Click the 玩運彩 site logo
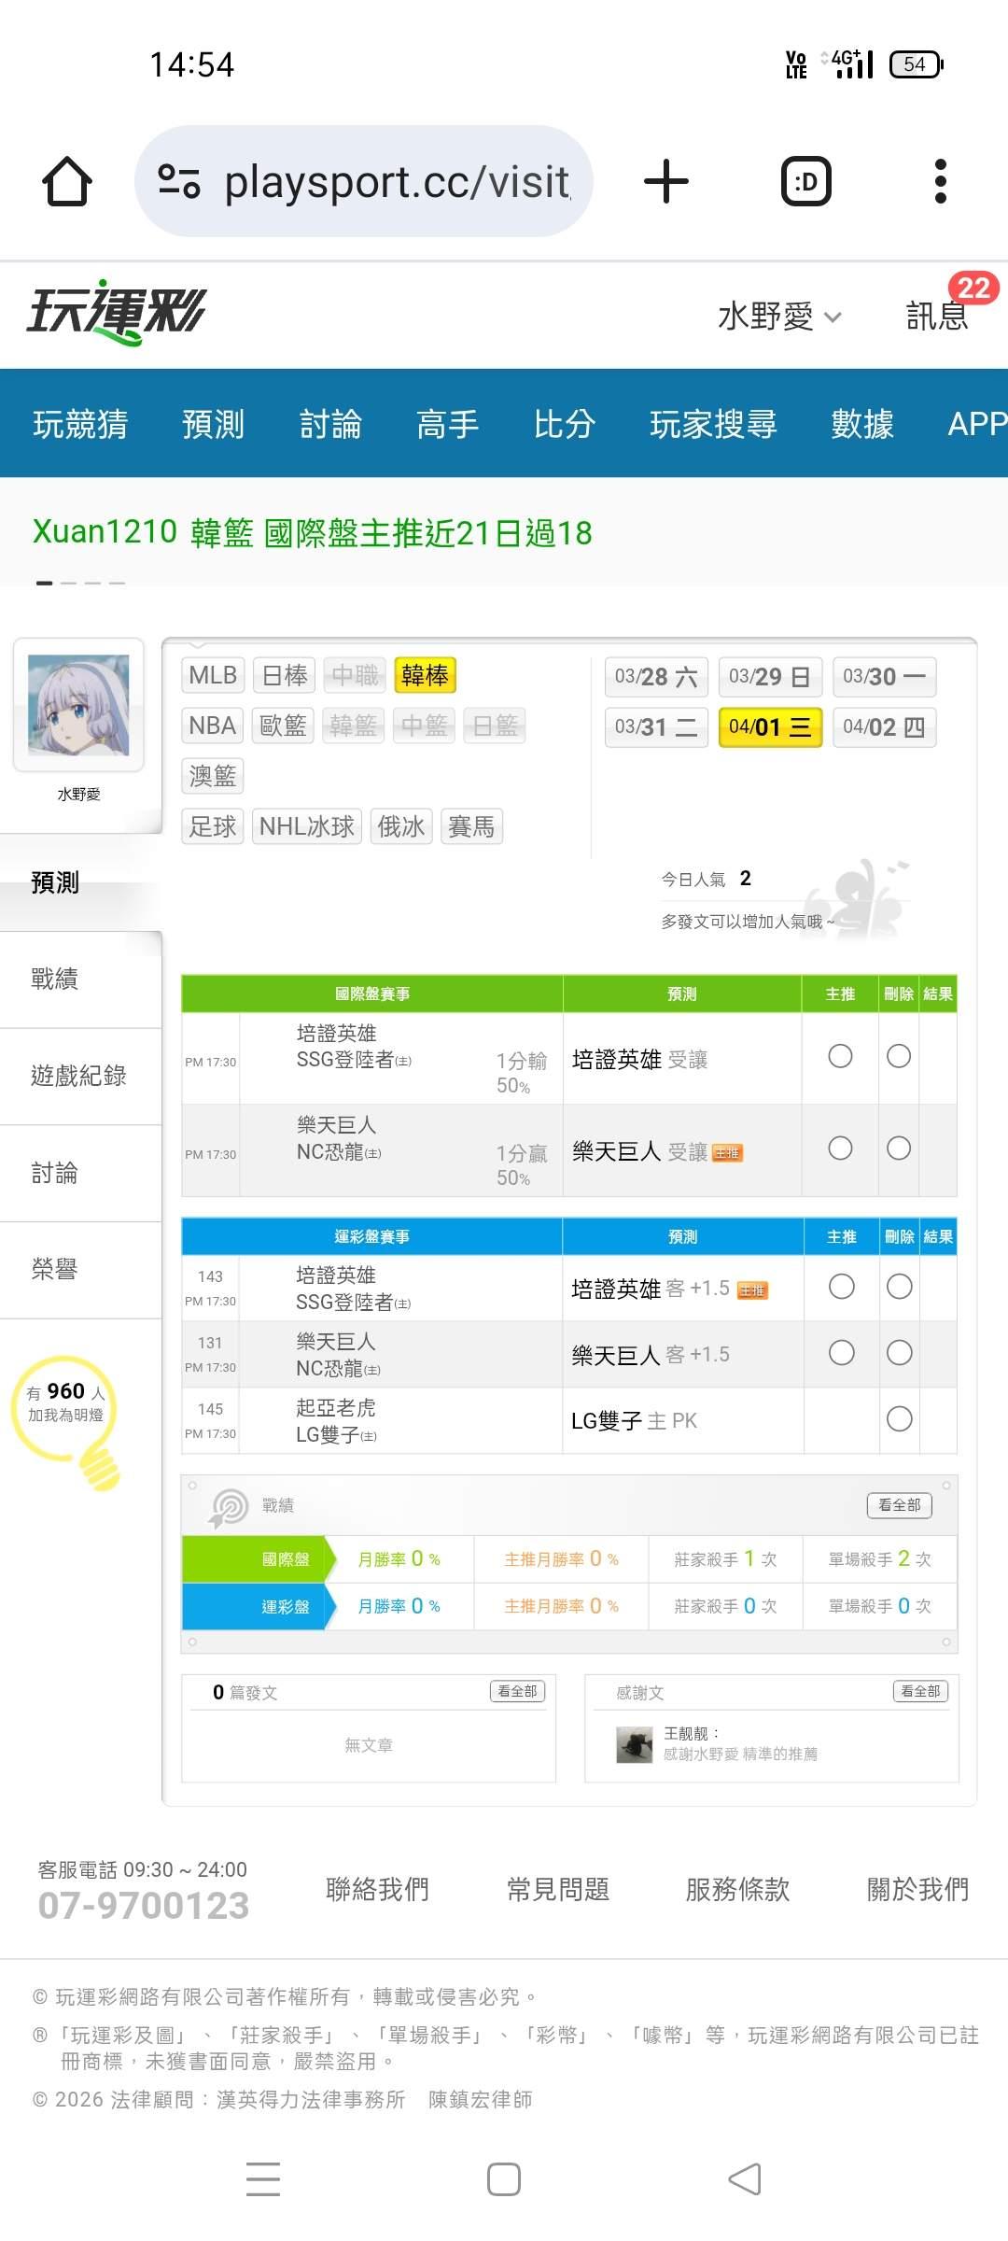 [x=117, y=312]
